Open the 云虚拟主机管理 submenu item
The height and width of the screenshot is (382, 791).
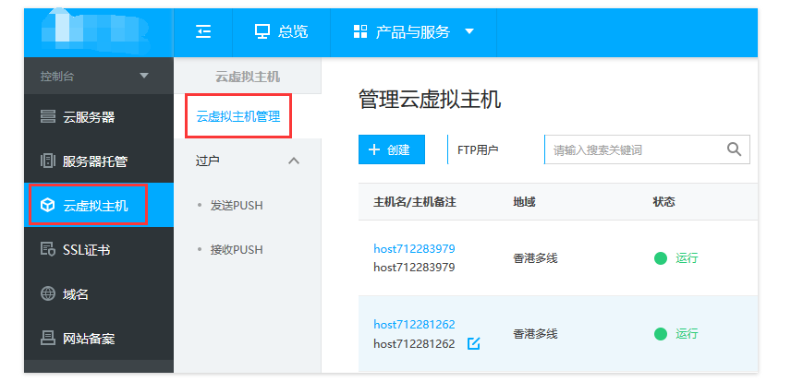point(238,117)
